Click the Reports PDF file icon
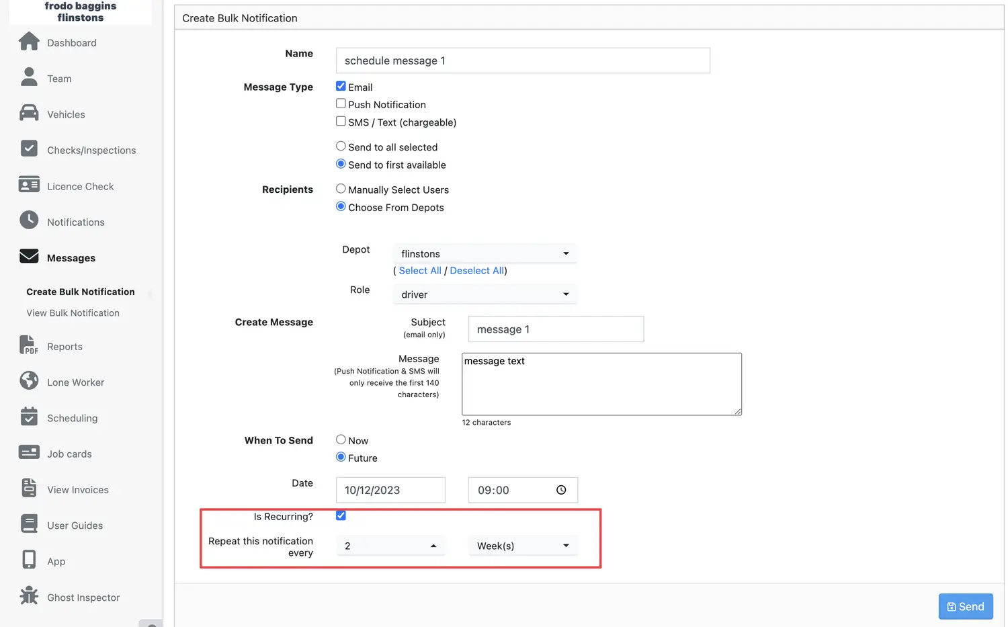The height and width of the screenshot is (627, 1008). point(29,345)
